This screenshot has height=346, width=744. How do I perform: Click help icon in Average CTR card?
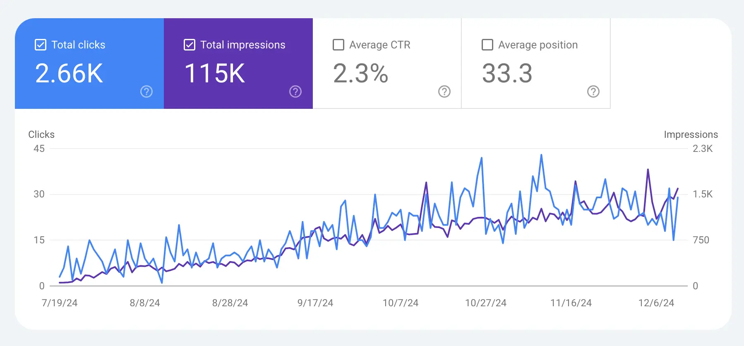coord(444,91)
